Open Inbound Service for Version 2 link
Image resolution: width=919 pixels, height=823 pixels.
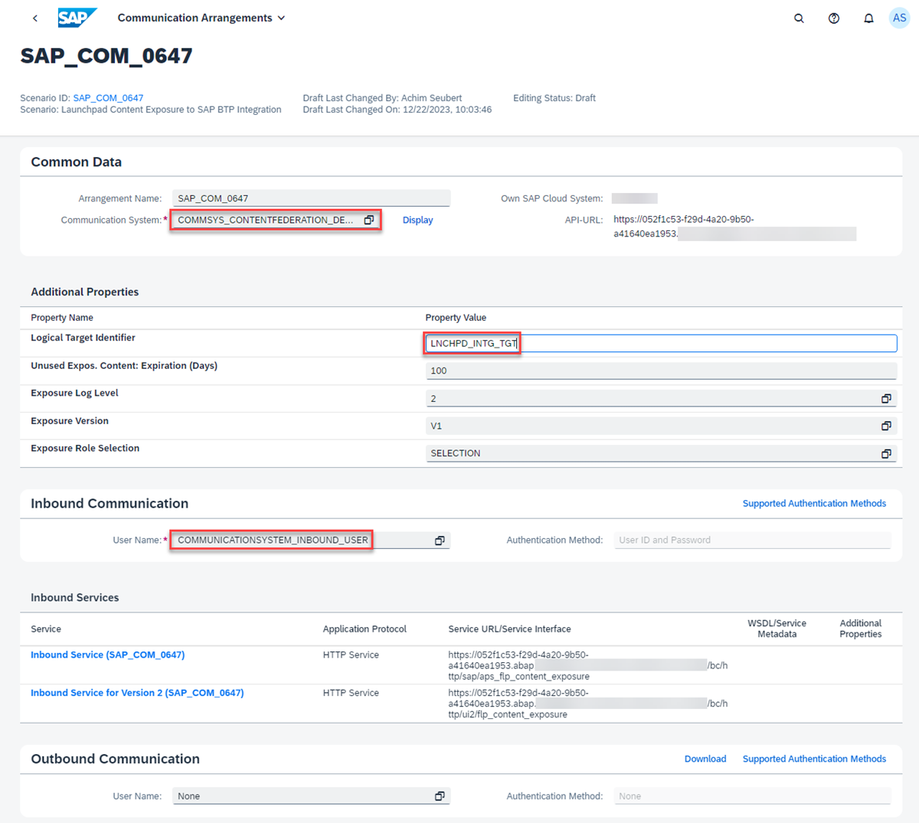click(x=137, y=693)
